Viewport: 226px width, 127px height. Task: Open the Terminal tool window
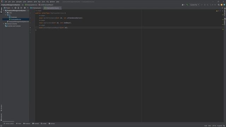(x=36, y=123)
